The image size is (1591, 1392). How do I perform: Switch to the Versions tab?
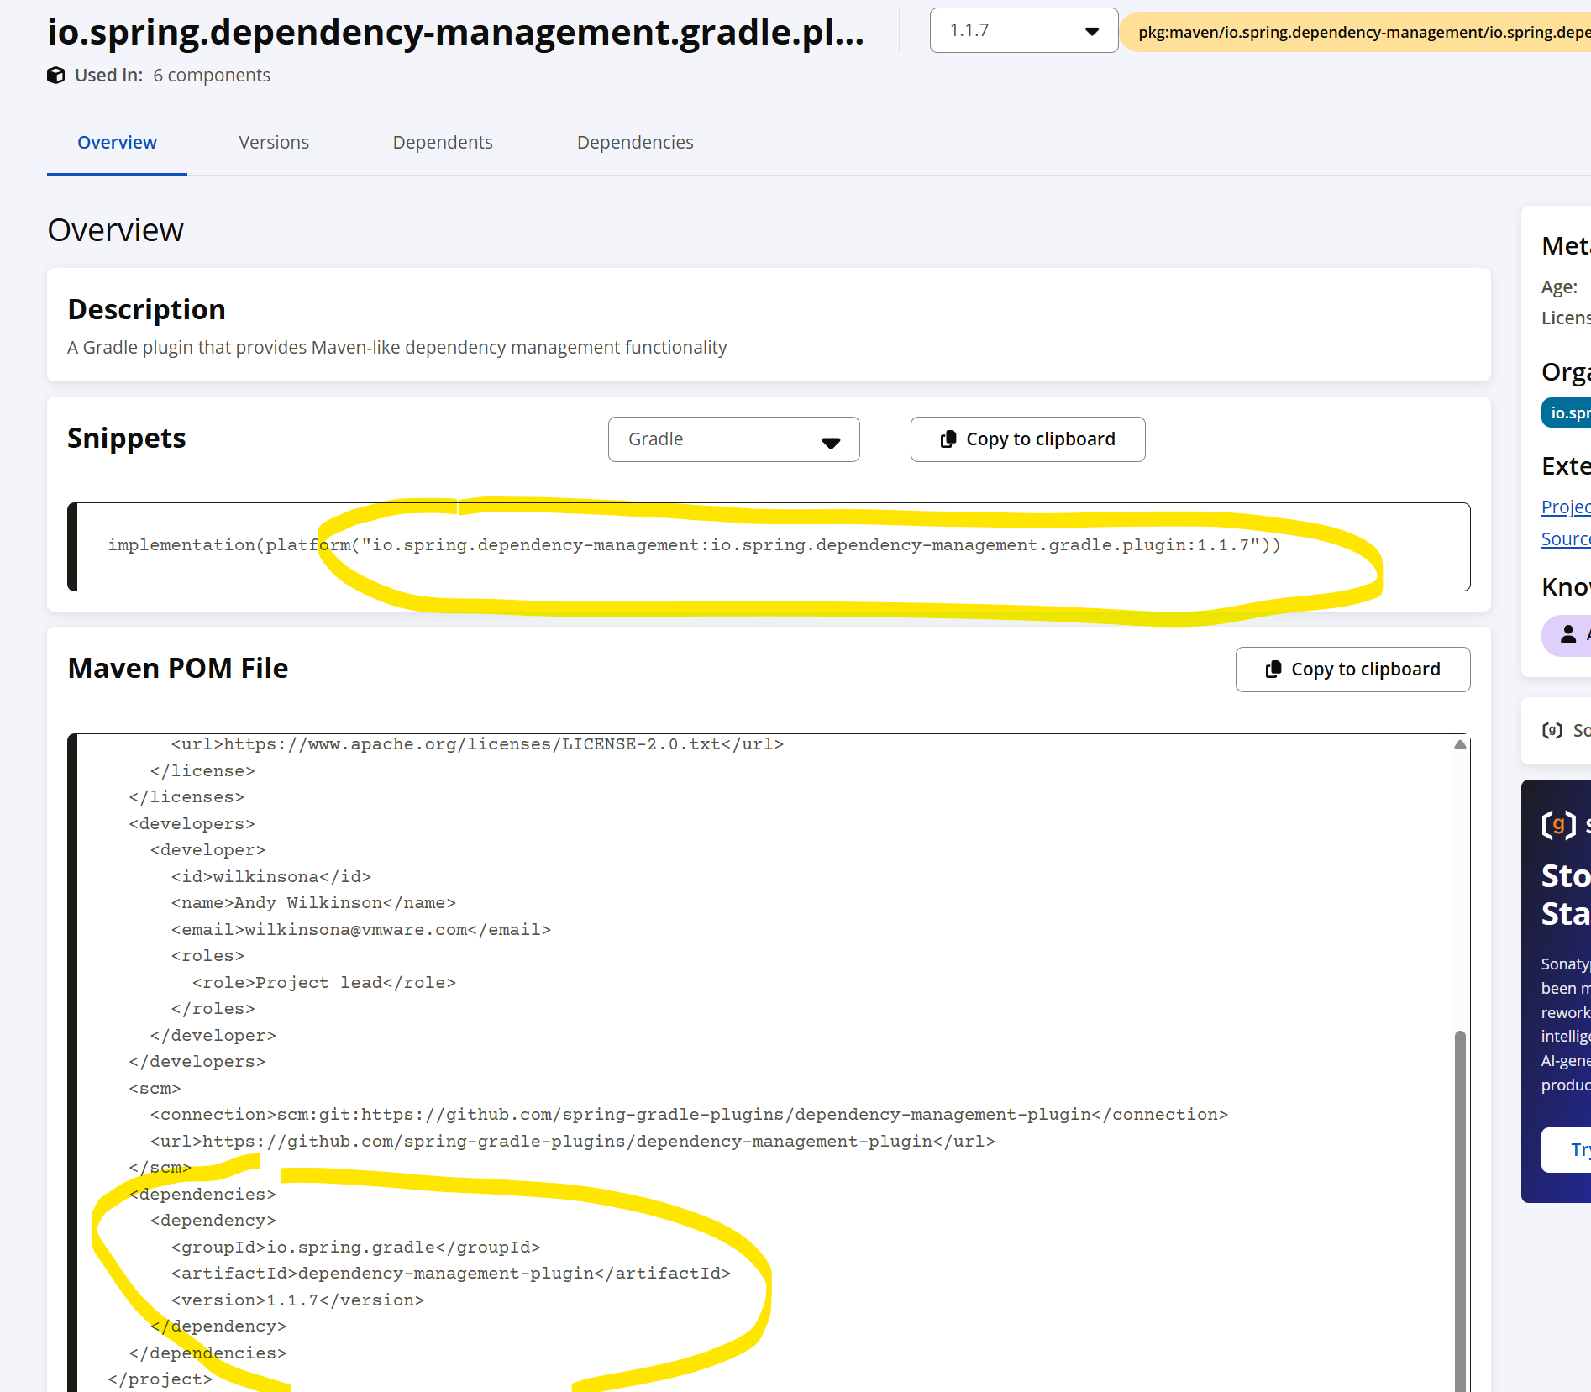(274, 143)
